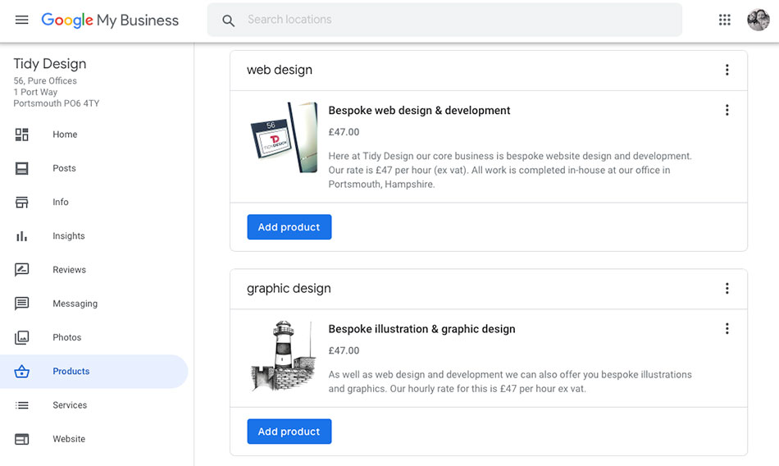
Task: Click the Website sidebar icon
Action: 22,439
